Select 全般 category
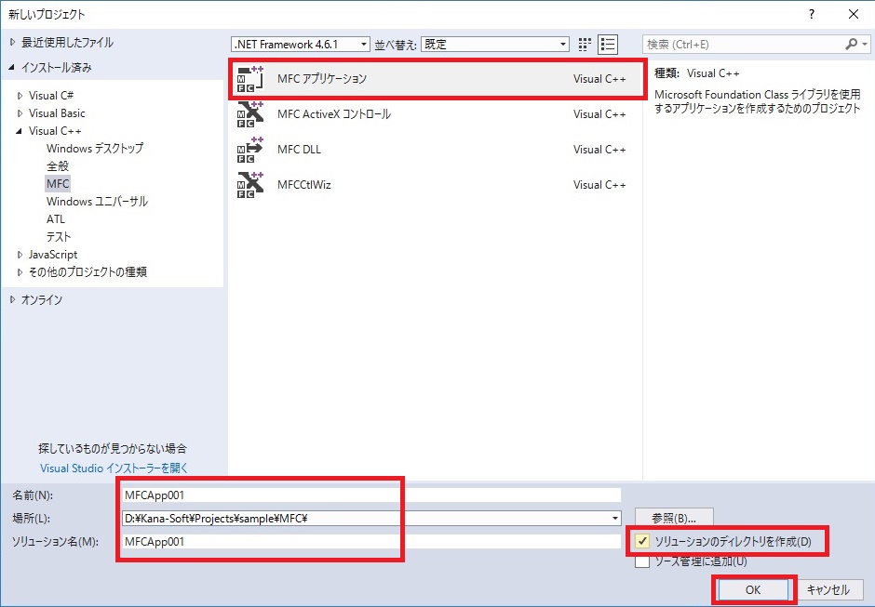The width and height of the screenshot is (875, 607). click(x=58, y=166)
